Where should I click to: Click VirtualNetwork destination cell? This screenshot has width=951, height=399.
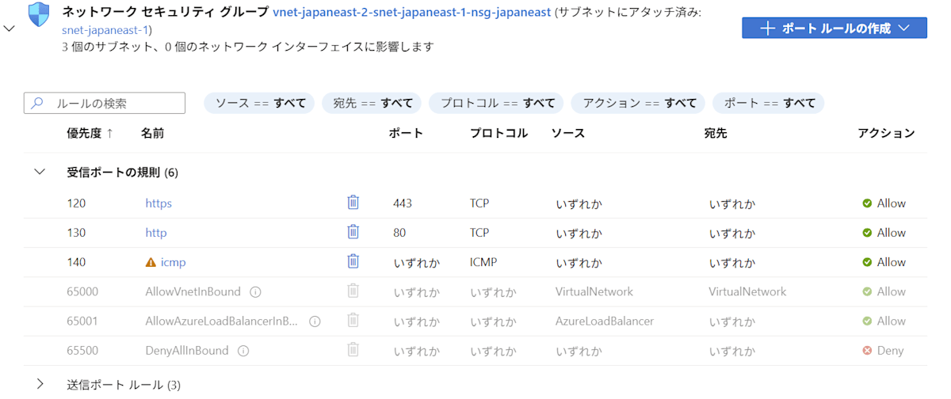[x=747, y=291]
